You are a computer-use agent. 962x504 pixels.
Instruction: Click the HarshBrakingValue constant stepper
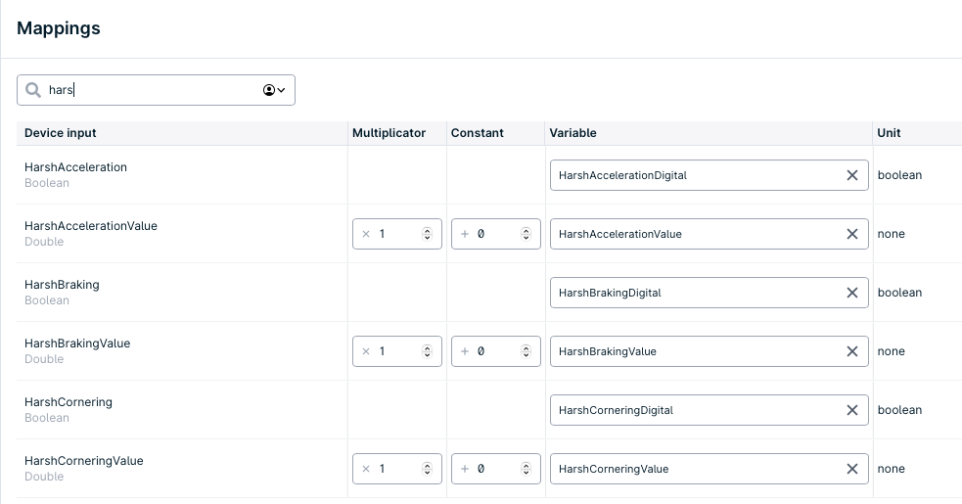[526, 351]
